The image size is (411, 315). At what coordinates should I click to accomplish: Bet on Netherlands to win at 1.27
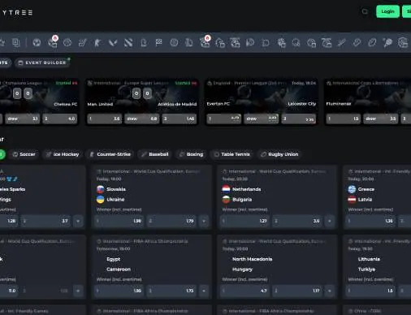point(245,221)
